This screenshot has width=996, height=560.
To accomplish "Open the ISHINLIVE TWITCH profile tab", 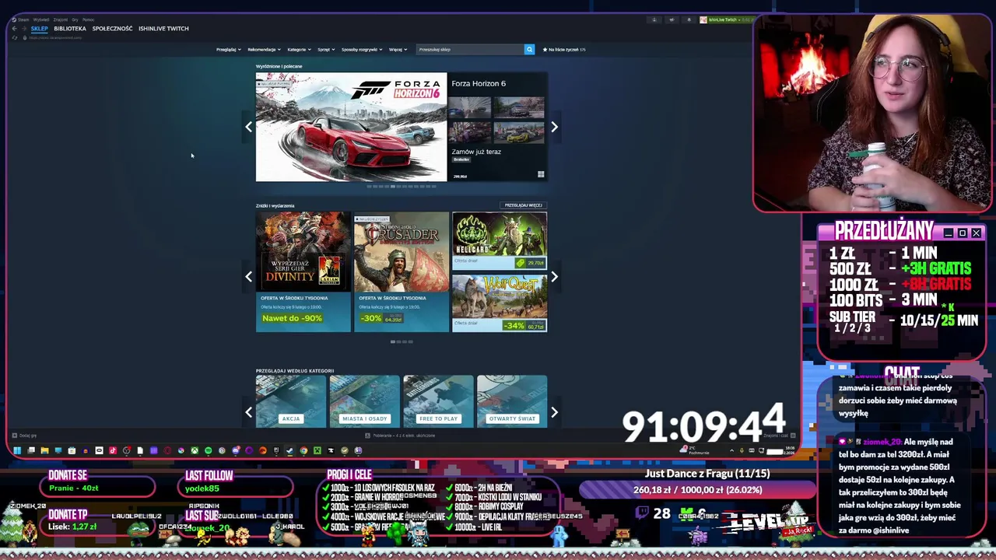I will (163, 29).
